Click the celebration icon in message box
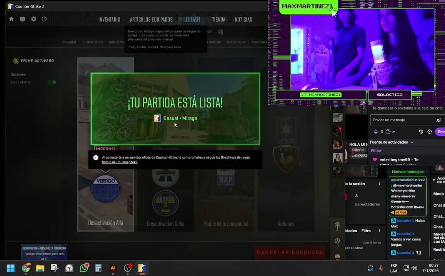445x276 pixels. click(x=438, y=120)
